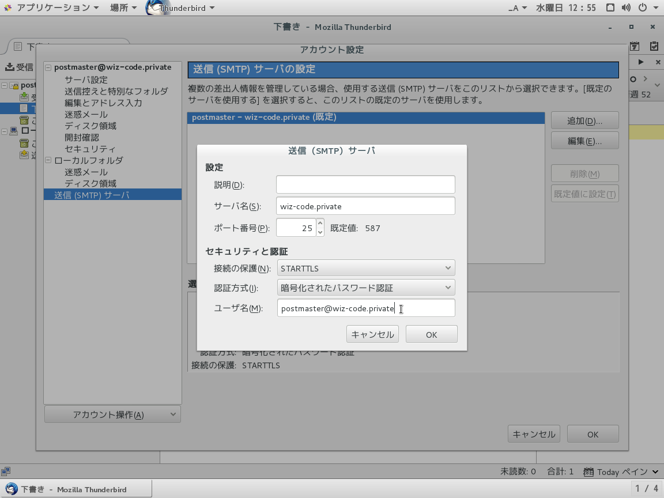Viewport: 664px width, 498px height.
Task: Click the ポート番号 field showing 25
Action: [296, 228]
